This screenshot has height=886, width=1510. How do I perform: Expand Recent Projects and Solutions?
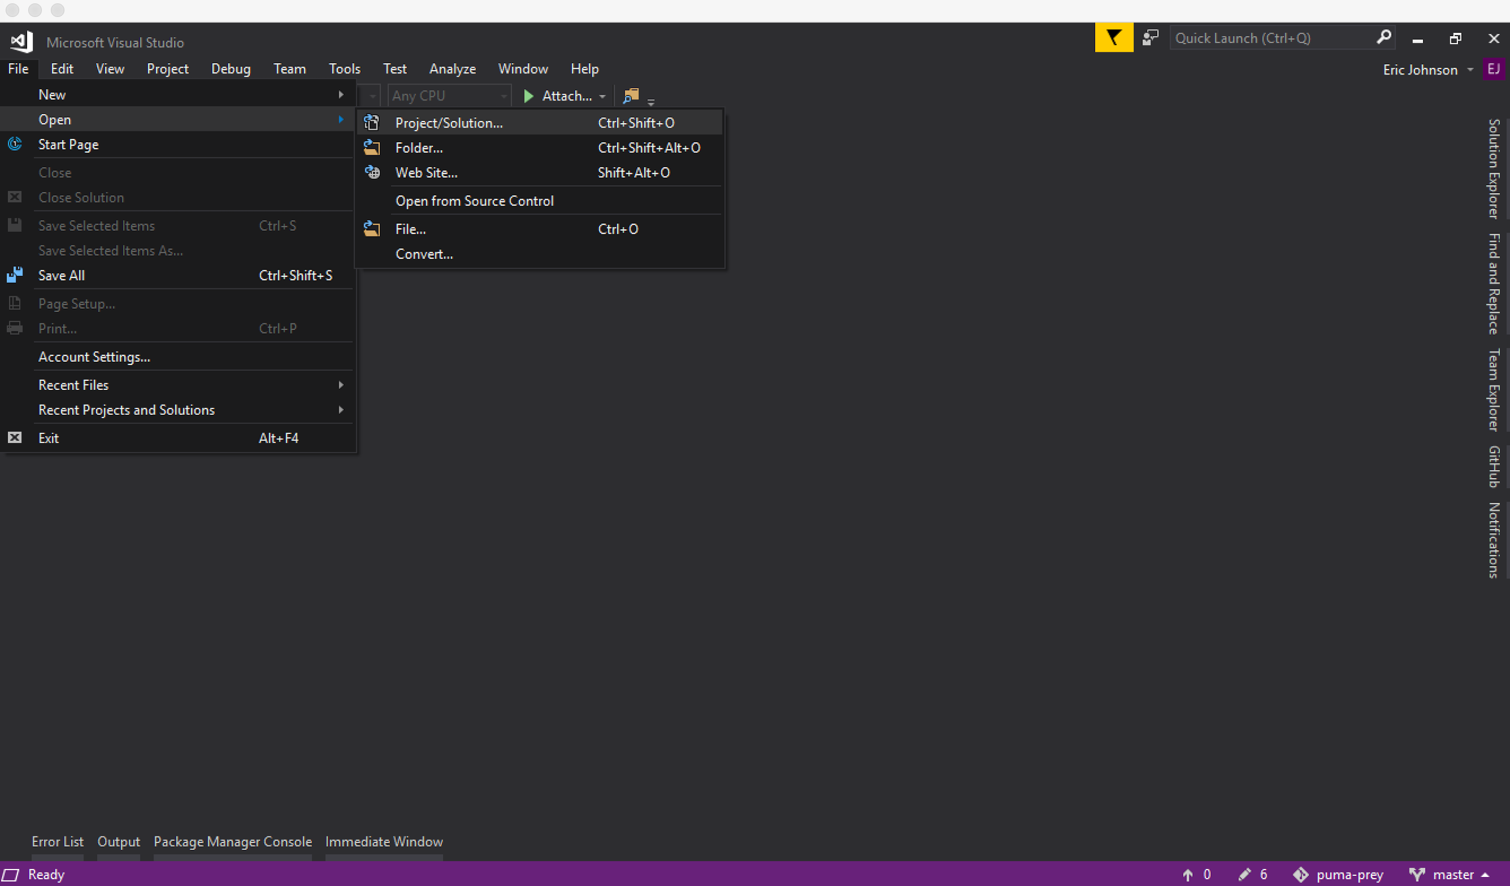[x=126, y=410]
